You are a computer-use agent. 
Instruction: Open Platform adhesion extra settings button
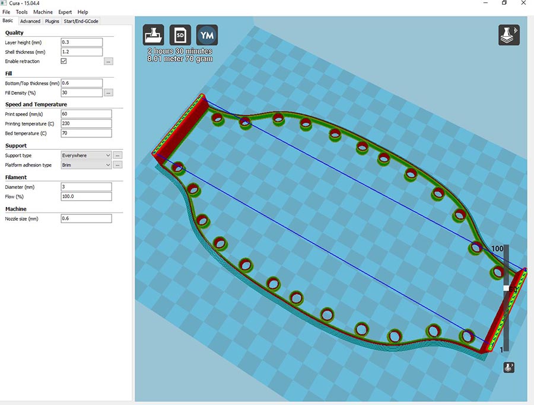[x=117, y=165]
